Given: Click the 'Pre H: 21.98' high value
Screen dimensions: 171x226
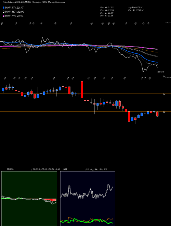Looking at the screenshot, I should click(107, 10).
